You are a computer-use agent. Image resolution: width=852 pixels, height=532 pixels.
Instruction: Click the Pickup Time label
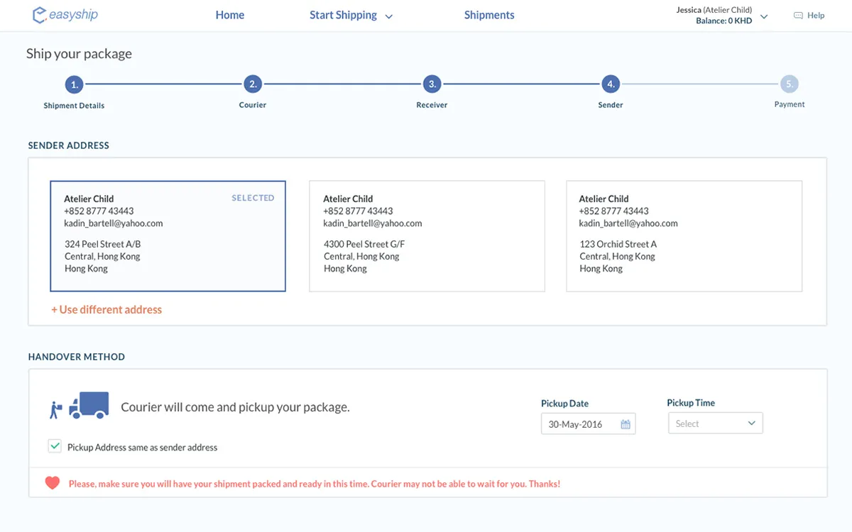[691, 403]
